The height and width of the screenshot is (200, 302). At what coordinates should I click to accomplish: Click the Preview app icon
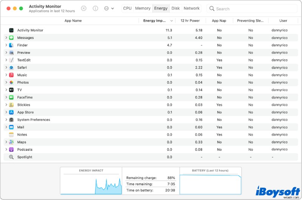11,53
